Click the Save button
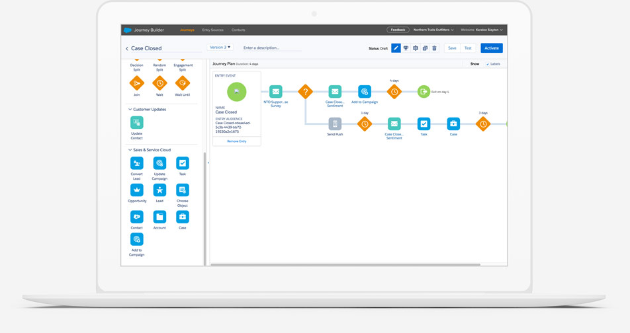Viewport: 630px width, 333px height. 452,48
